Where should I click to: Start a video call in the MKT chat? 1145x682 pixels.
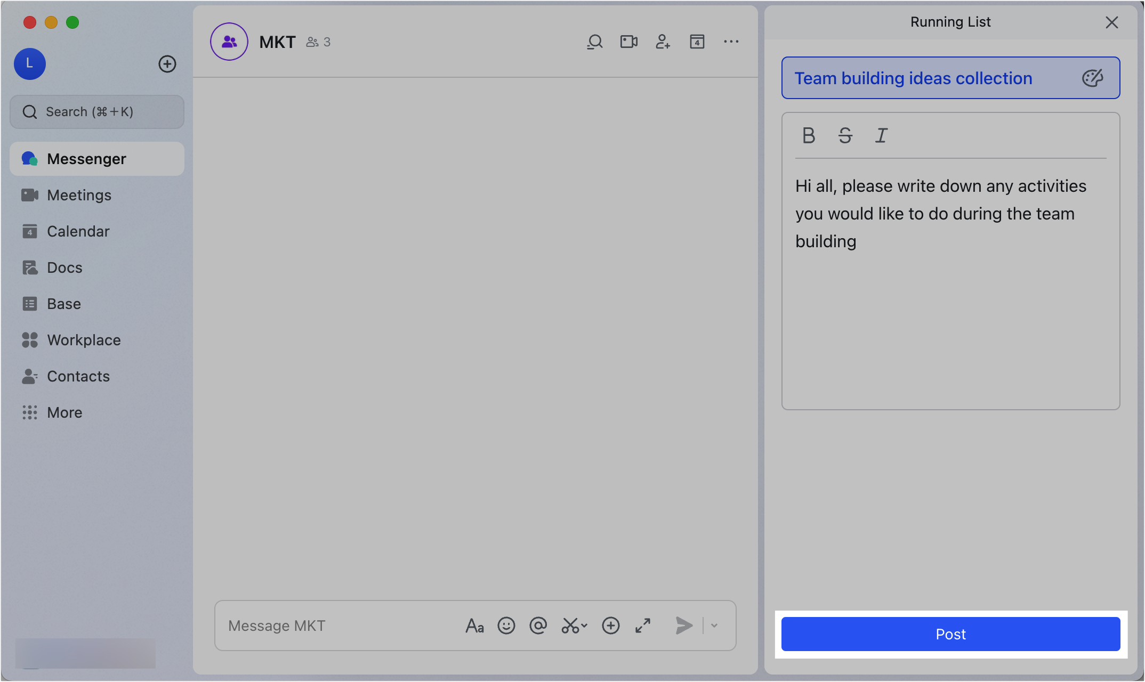(628, 42)
